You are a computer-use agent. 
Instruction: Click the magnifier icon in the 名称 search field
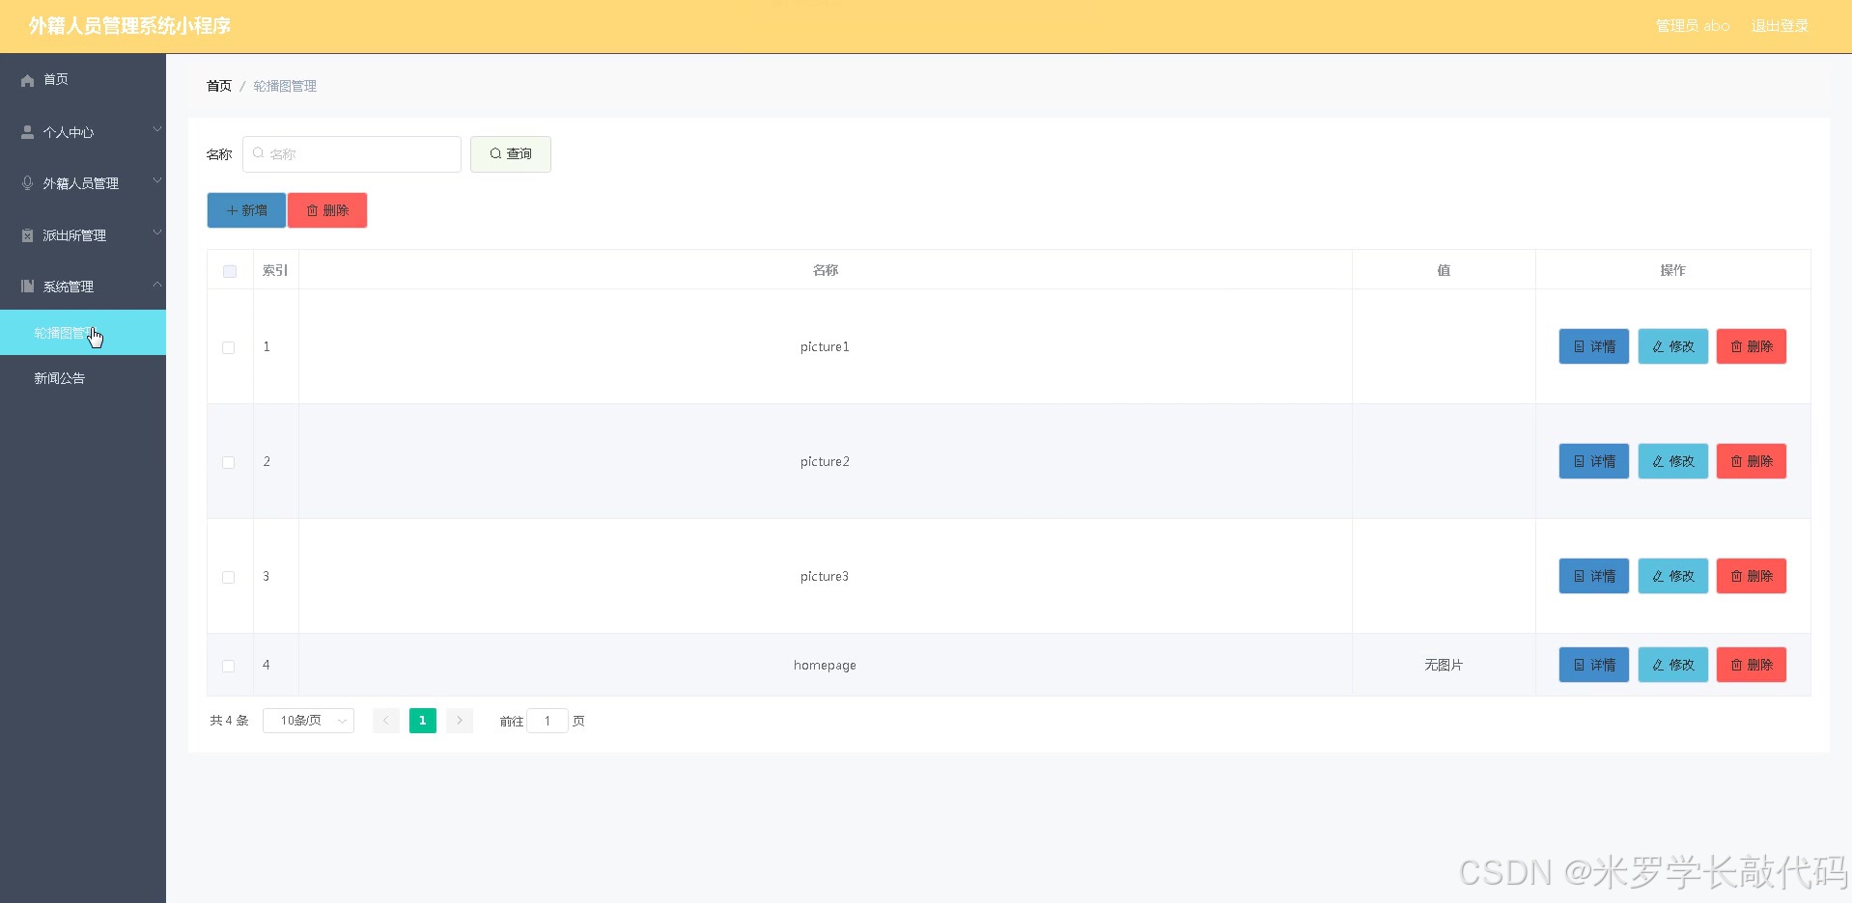(x=258, y=153)
